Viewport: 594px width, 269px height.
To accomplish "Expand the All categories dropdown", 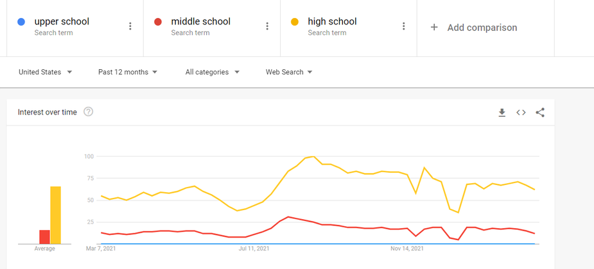I will (x=212, y=72).
